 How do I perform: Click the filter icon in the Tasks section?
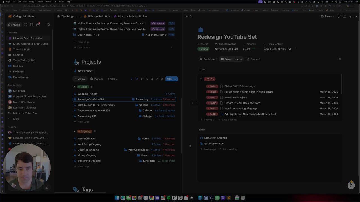point(340,59)
